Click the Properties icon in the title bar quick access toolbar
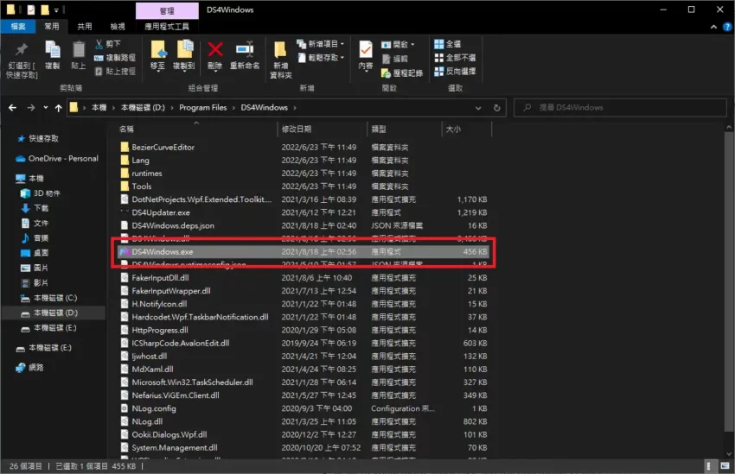Screen dimensions: 735x474 30,9
